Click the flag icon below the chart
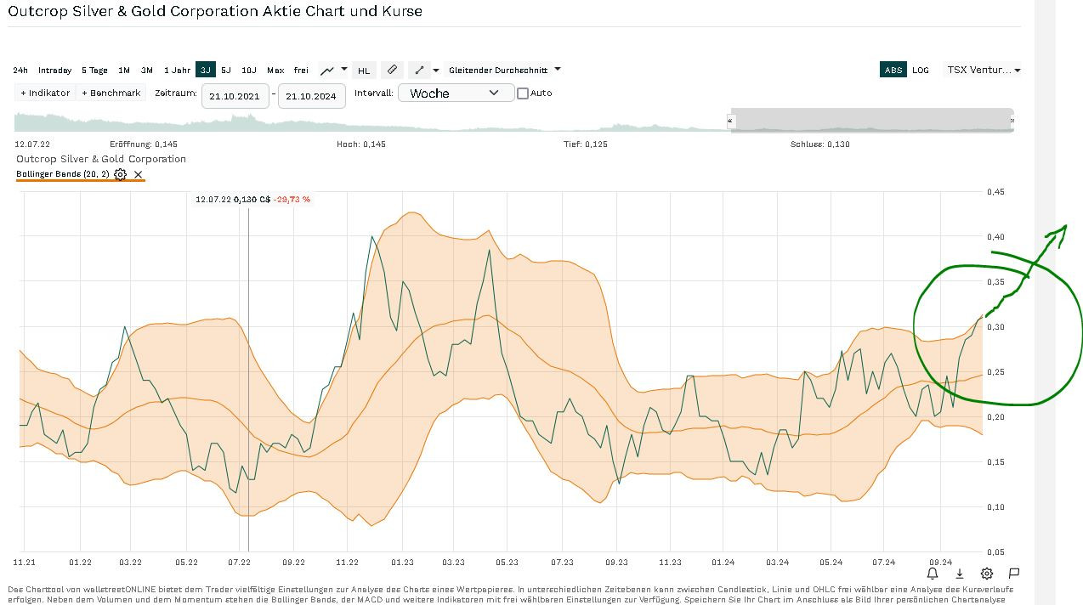This screenshot has height=605, width=1083. [1014, 574]
